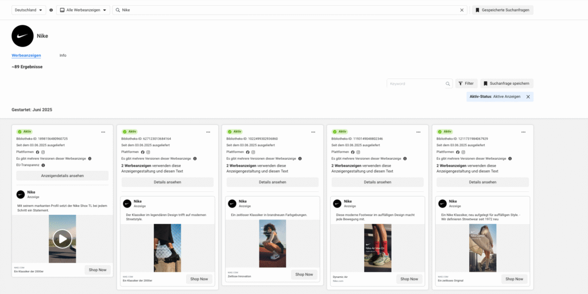Open ad image of Dynamic Air ad
Viewport: 588px width, 294px height.
(377, 248)
